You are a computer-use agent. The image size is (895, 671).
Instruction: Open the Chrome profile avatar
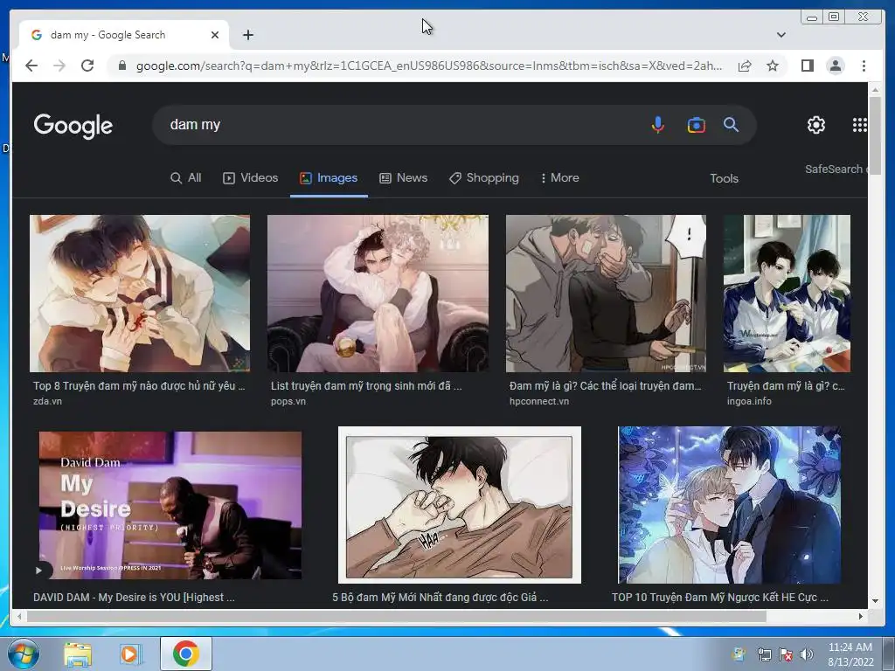[835, 66]
